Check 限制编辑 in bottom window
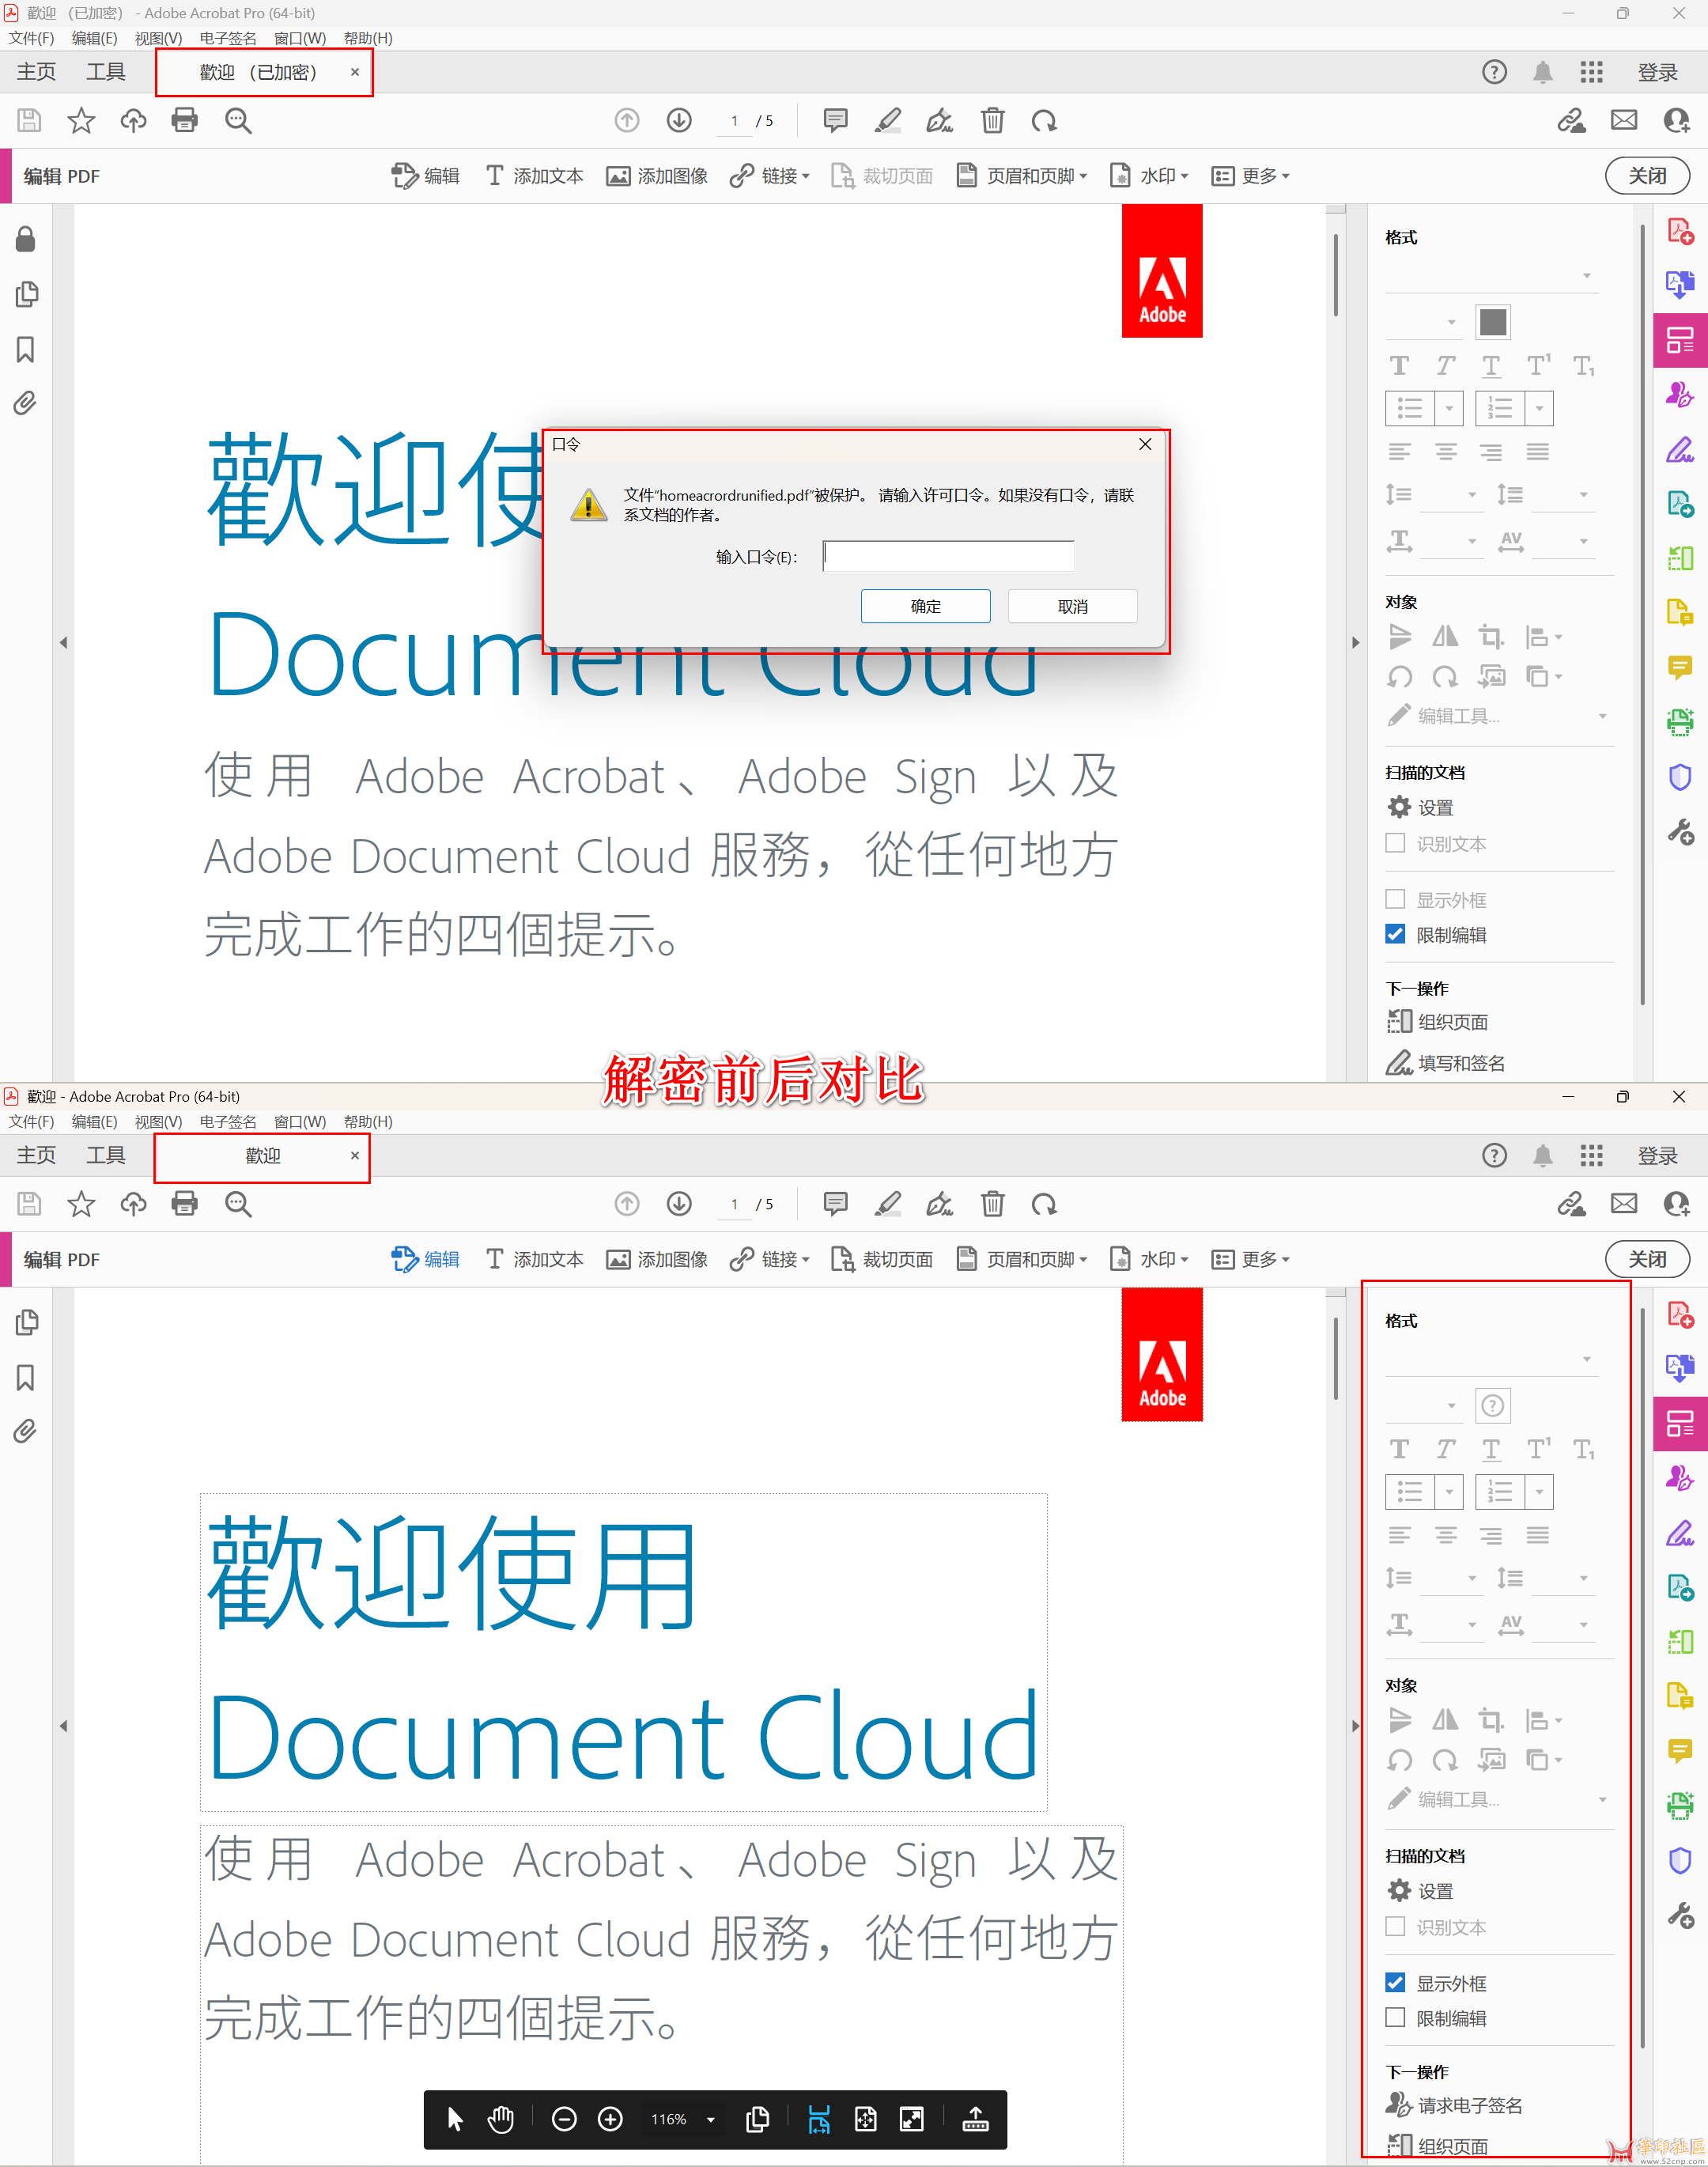This screenshot has height=2167, width=1708. tap(1395, 2017)
